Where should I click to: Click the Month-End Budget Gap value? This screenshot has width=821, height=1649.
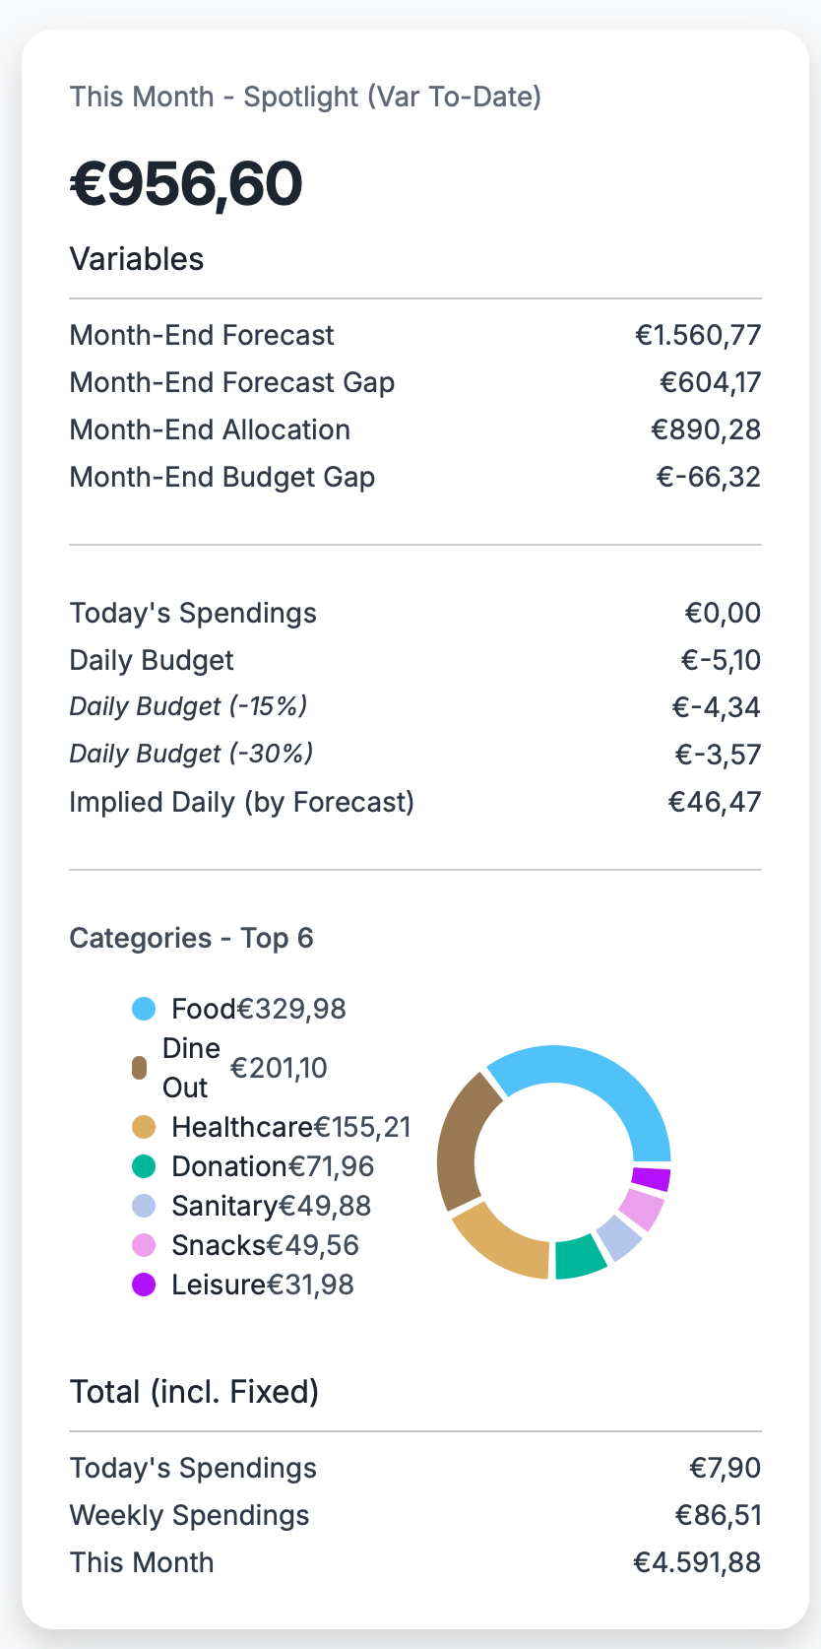pyautogui.click(x=709, y=478)
